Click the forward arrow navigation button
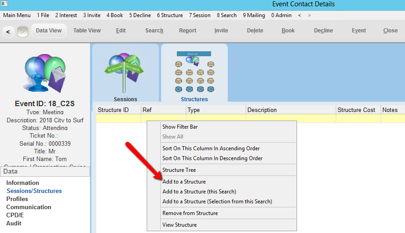 22,31
